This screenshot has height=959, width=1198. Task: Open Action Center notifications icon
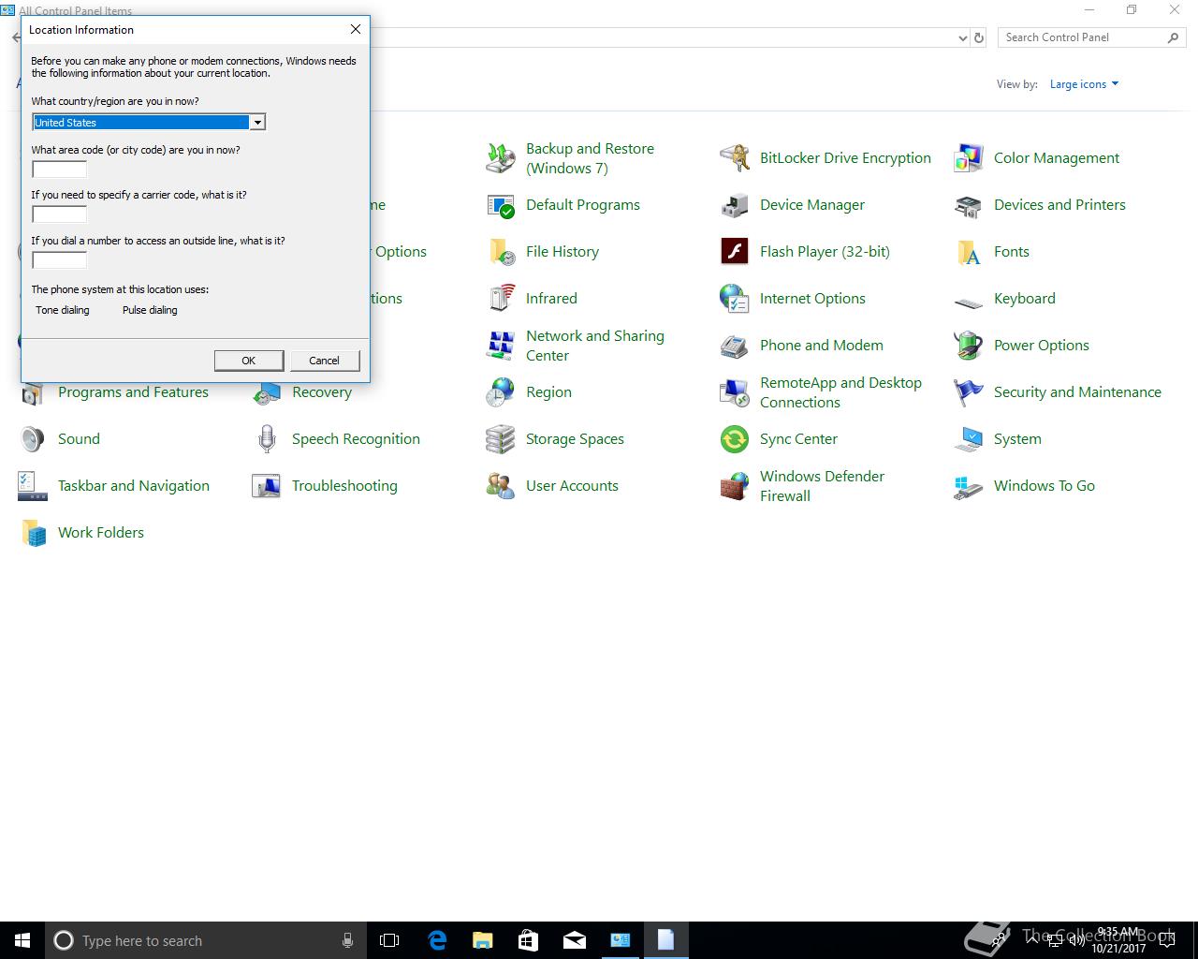tap(1166, 940)
